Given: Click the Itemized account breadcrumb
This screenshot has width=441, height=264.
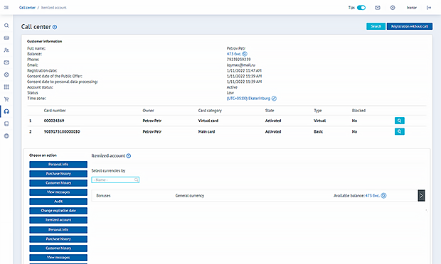Looking at the screenshot, I should coord(54,8).
